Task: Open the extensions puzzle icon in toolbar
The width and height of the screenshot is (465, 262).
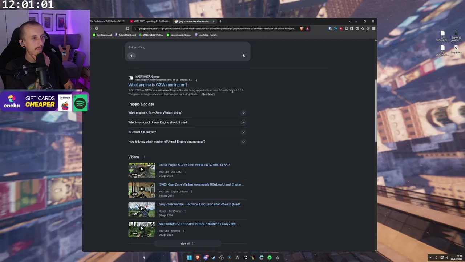Action: pos(346,28)
